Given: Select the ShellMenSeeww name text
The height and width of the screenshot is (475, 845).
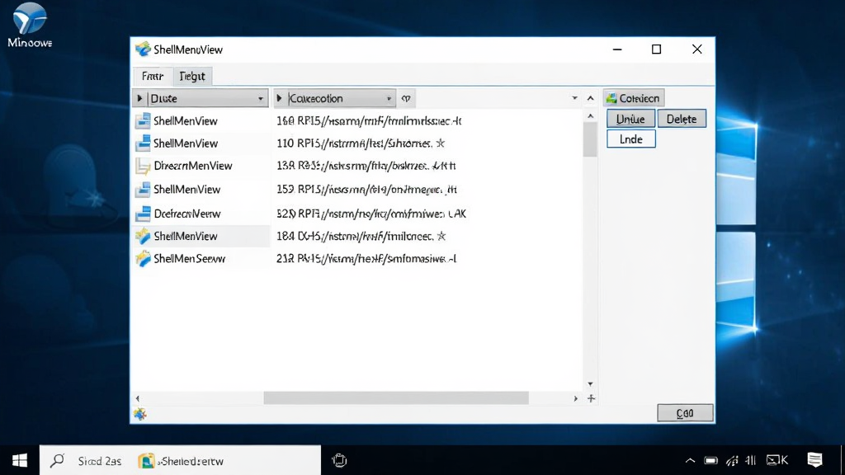Looking at the screenshot, I should 189,258.
